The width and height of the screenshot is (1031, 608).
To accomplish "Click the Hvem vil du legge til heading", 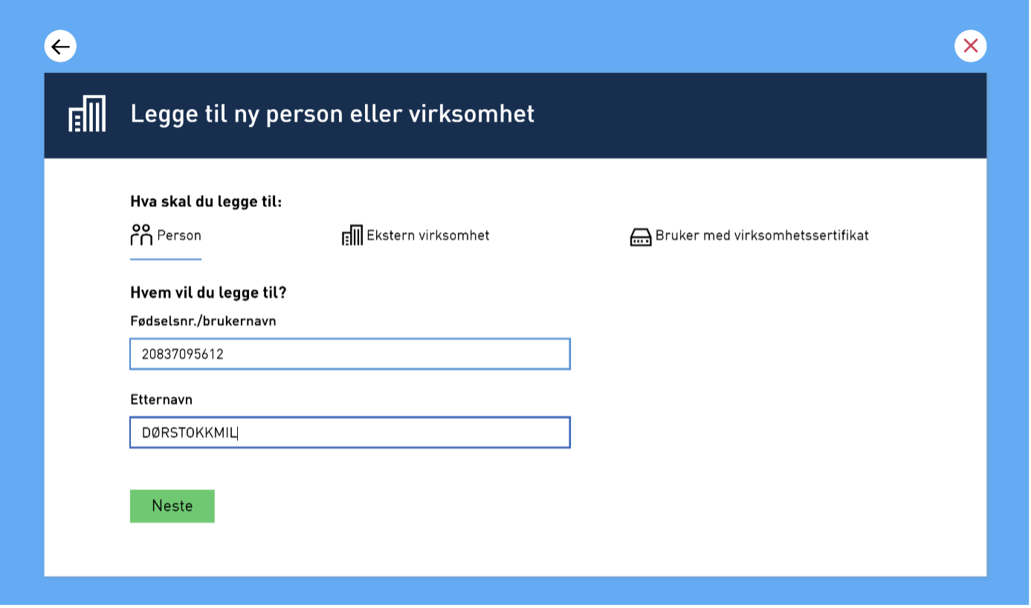I will click(x=208, y=292).
